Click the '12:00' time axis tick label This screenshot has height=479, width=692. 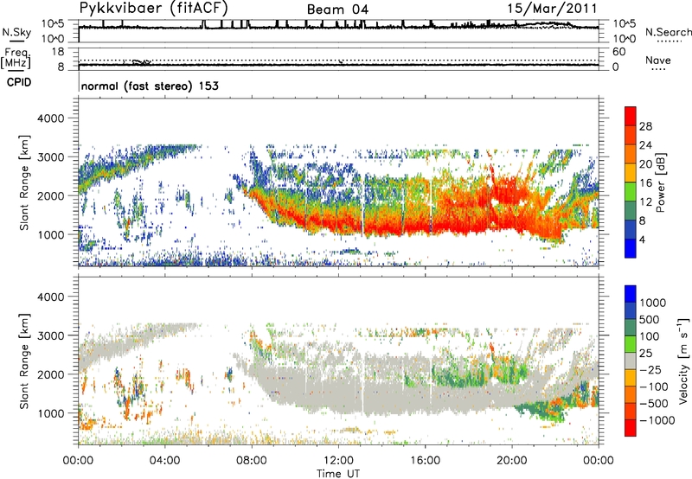(338, 461)
